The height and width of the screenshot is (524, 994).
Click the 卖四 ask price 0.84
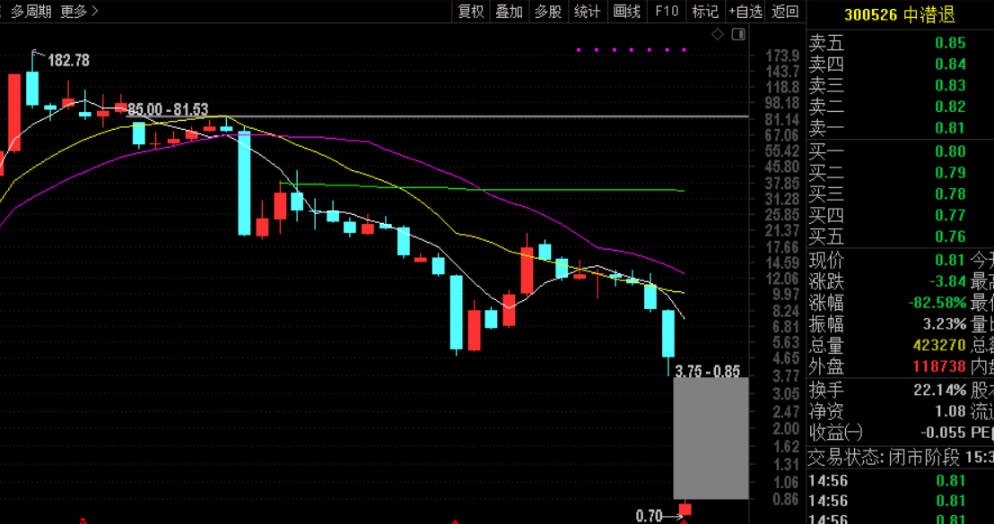pyautogui.click(x=950, y=64)
